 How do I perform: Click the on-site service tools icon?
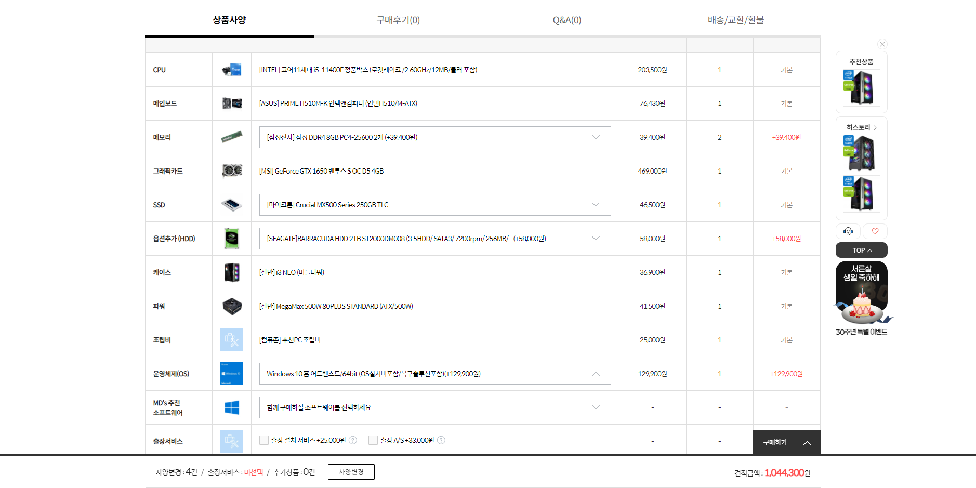tap(232, 441)
